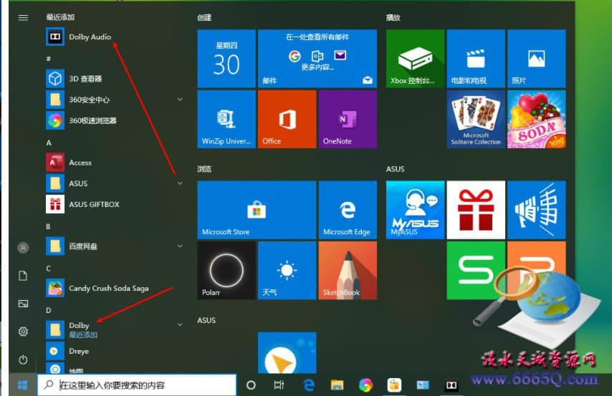The image size is (612, 396).
Task: Open Settings gear in Start sidebar
Action: pos(23,332)
